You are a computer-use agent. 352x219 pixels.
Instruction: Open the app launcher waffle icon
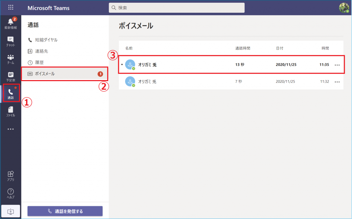11,8
